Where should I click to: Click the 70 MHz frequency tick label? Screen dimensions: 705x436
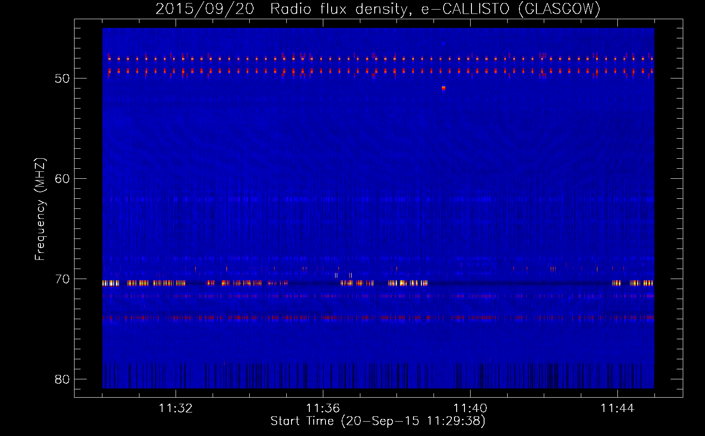tap(62, 279)
